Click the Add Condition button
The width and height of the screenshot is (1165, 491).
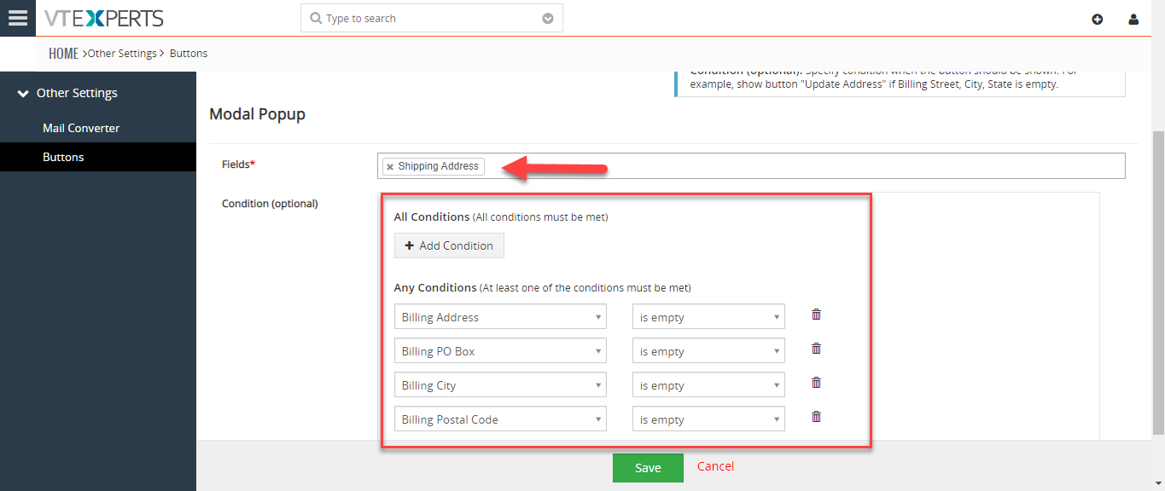449,245
